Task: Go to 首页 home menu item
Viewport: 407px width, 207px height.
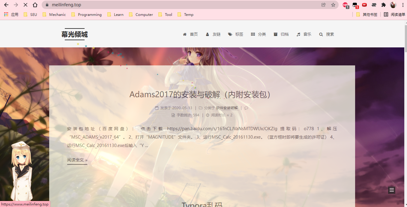Action: (x=190, y=34)
